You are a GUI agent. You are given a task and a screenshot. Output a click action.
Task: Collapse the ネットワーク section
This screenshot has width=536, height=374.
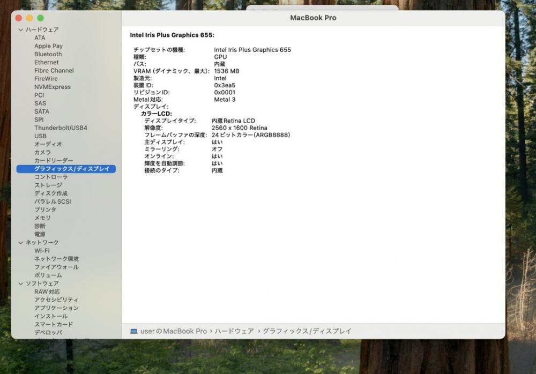coord(21,243)
